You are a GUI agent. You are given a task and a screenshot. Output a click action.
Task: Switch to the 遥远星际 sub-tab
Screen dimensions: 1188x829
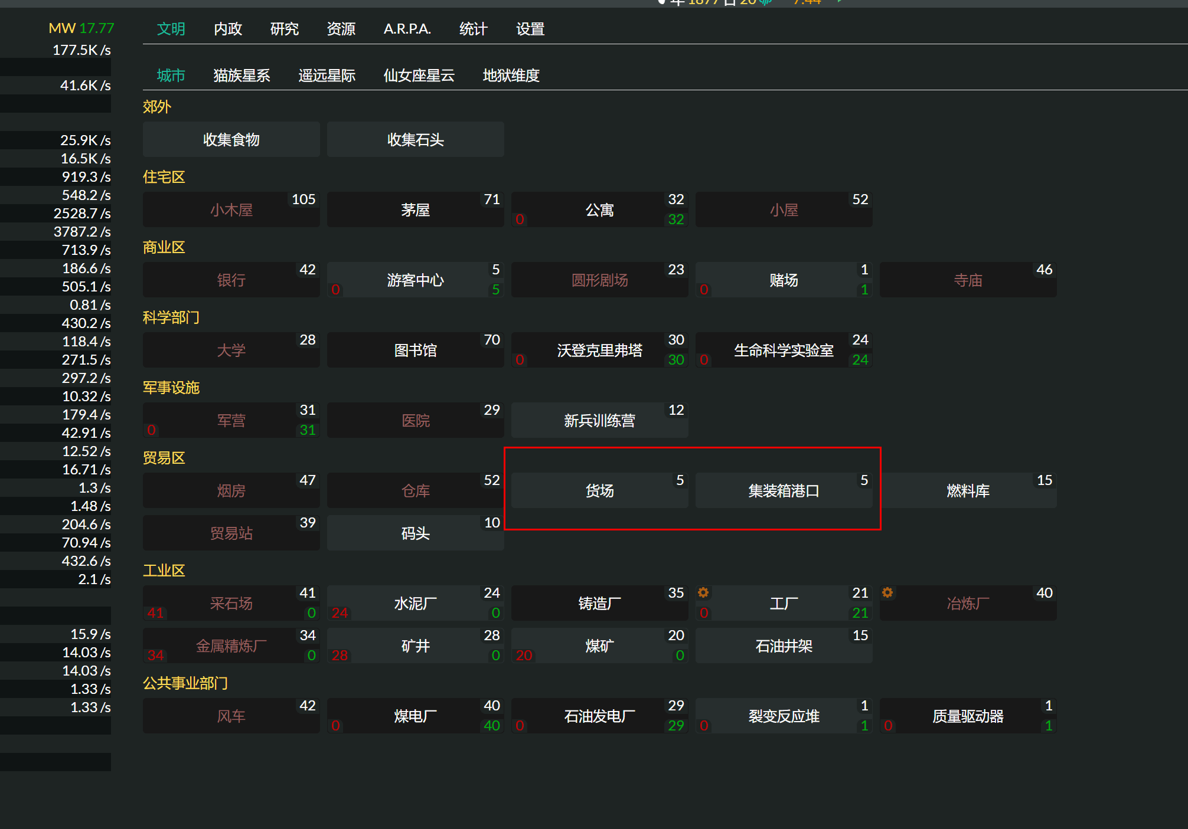click(x=327, y=76)
